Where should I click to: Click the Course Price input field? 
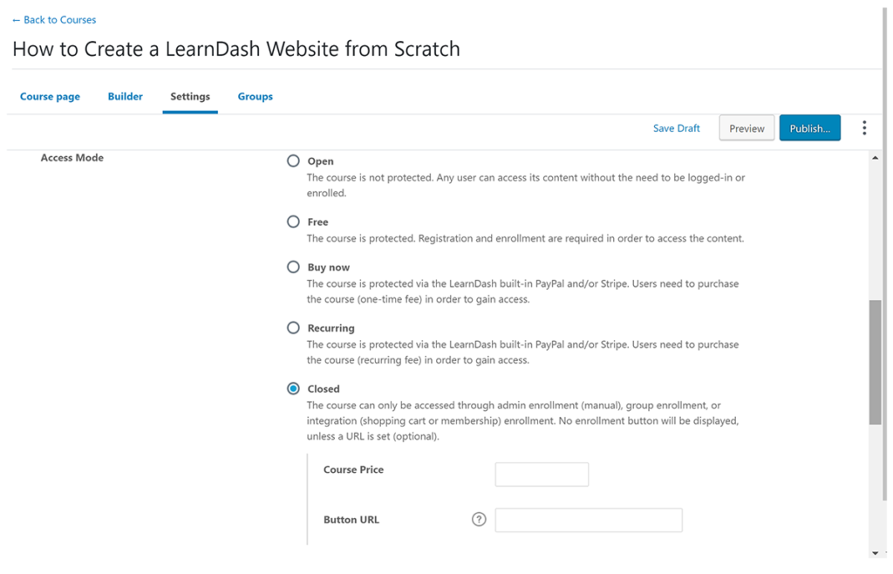click(542, 475)
